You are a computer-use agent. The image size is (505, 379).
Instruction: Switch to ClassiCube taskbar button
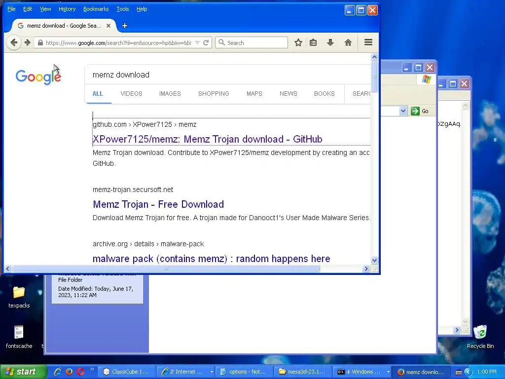[127, 372]
